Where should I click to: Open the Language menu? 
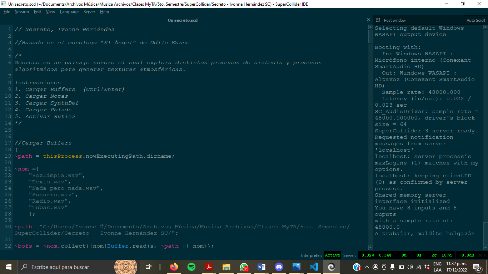(x=69, y=12)
